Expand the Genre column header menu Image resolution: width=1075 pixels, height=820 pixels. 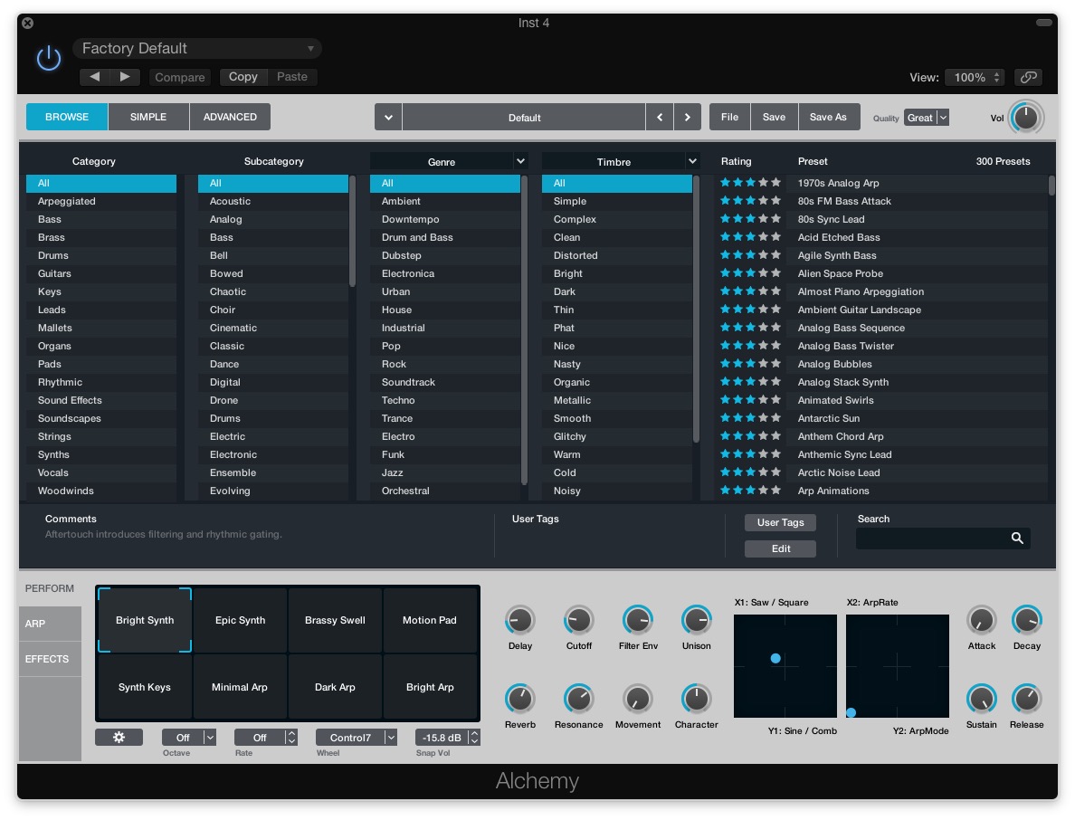520,161
